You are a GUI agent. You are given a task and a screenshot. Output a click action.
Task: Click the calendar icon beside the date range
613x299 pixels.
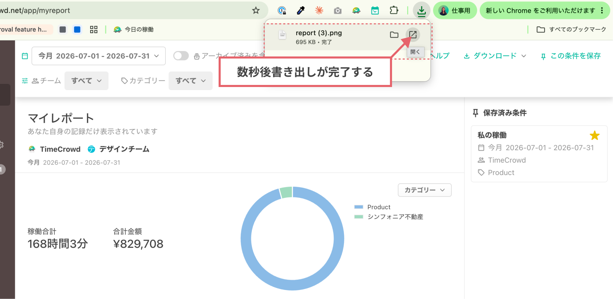coord(25,56)
